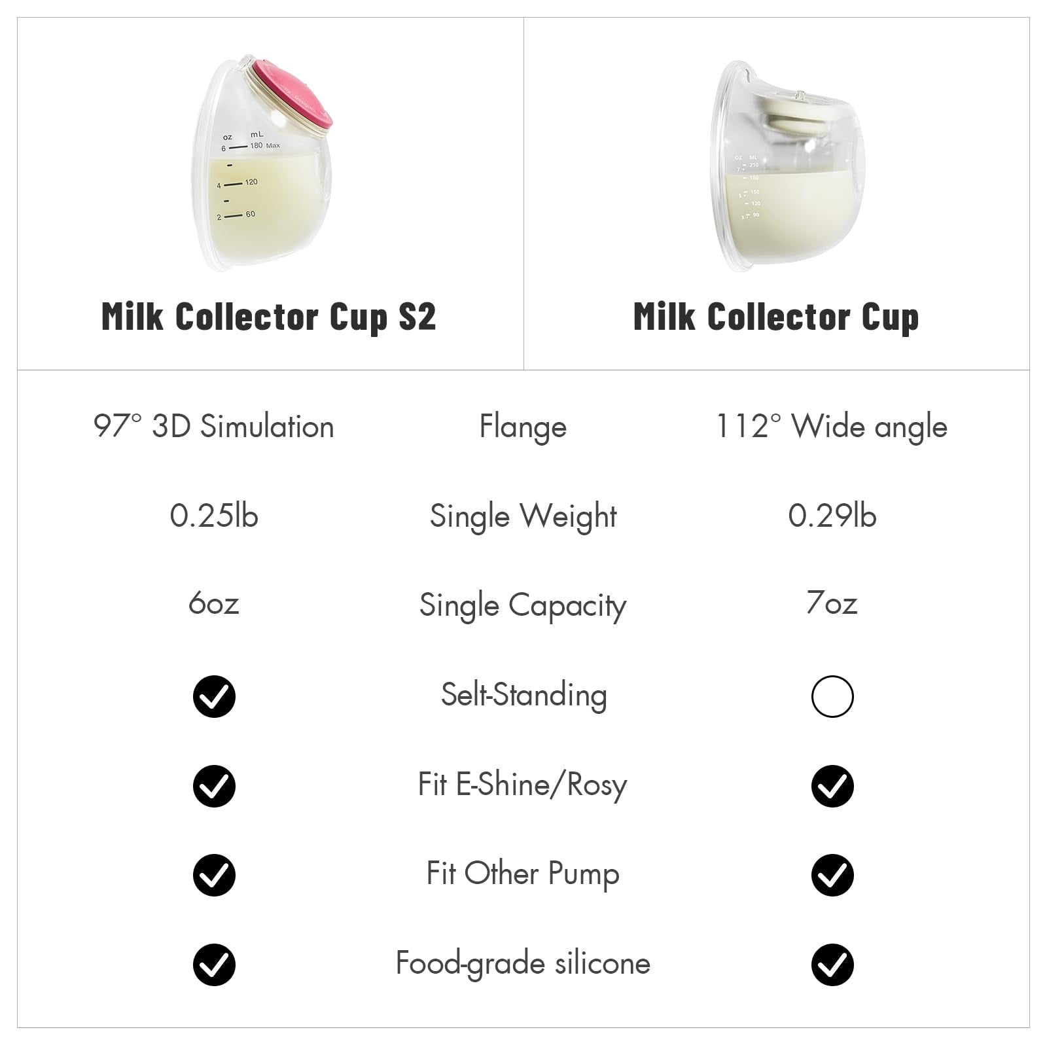The width and height of the screenshot is (1047, 1047).
Task: Click the Single Capacity row label
Action: click(x=523, y=605)
